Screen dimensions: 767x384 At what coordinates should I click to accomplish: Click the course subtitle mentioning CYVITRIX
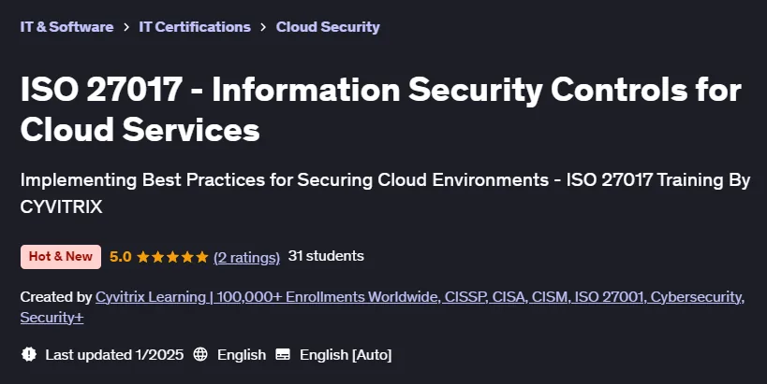tap(386, 193)
